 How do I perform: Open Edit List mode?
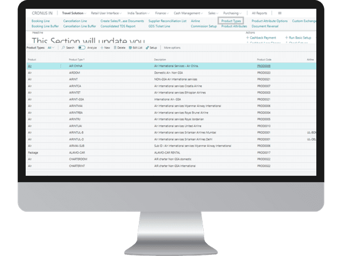(x=135, y=47)
